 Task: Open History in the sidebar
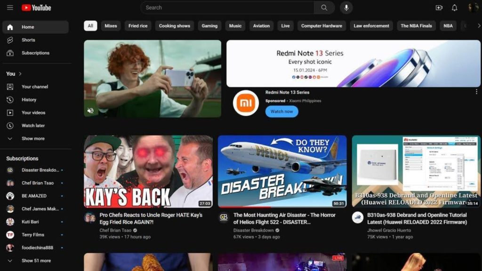point(29,100)
